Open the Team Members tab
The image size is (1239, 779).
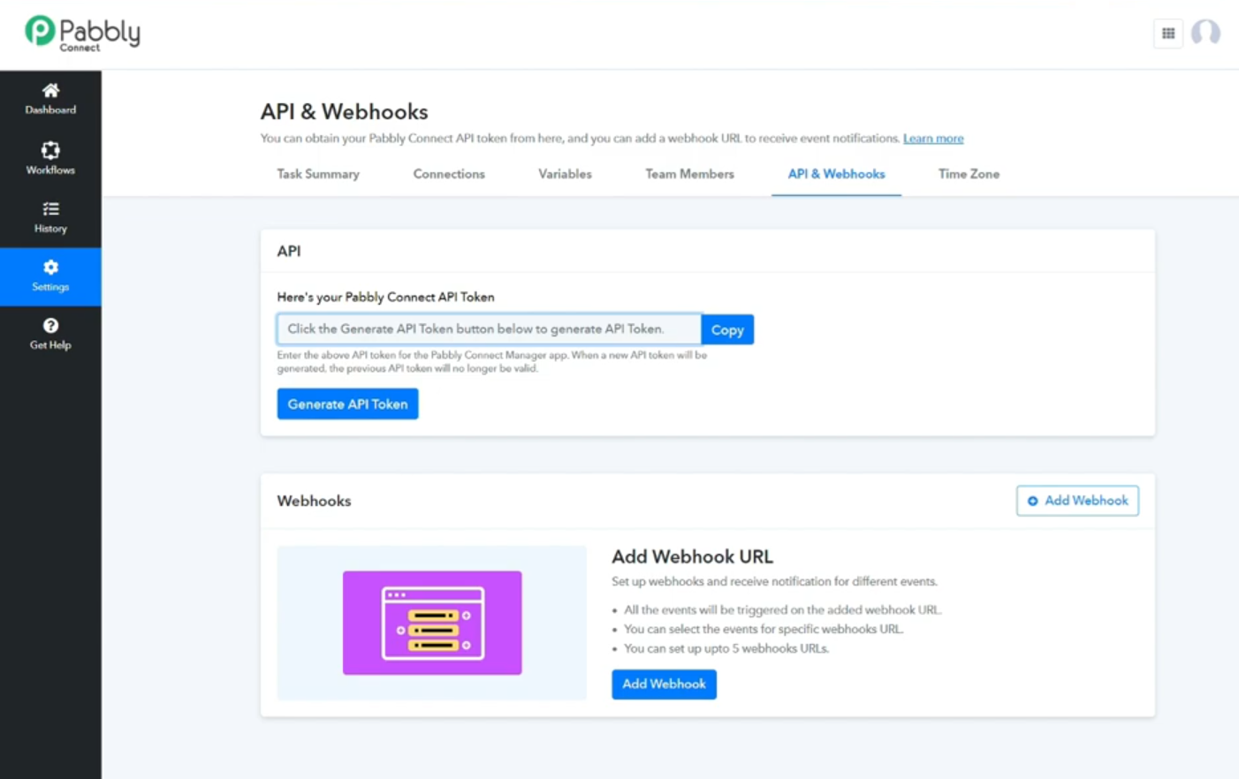coord(689,174)
